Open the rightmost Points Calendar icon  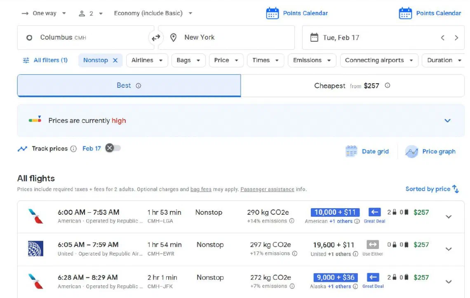click(x=405, y=13)
